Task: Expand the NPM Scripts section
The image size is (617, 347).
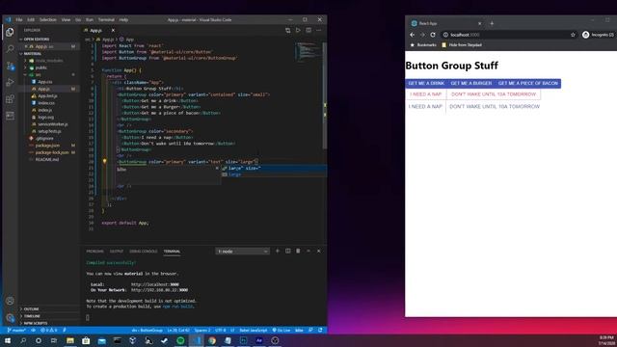Action: pyautogui.click(x=35, y=323)
